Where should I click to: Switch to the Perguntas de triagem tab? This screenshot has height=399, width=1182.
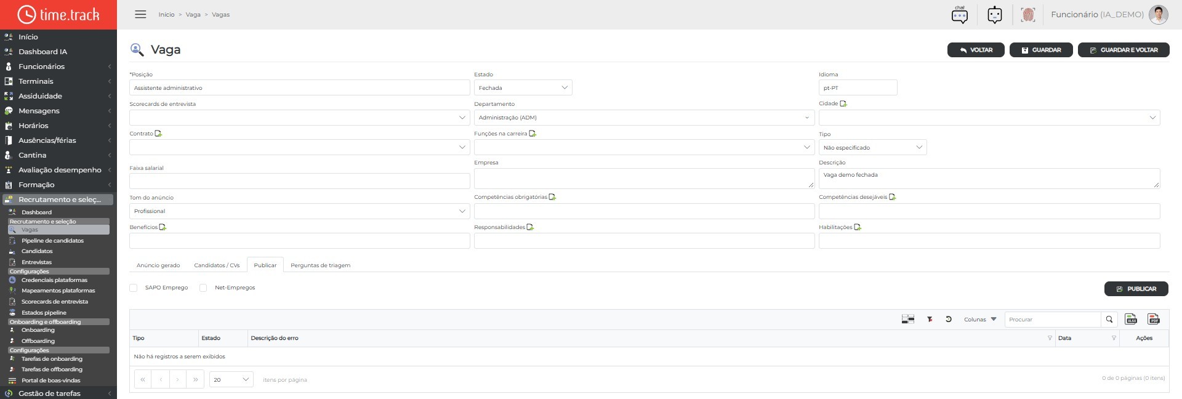pyautogui.click(x=320, y=265)
